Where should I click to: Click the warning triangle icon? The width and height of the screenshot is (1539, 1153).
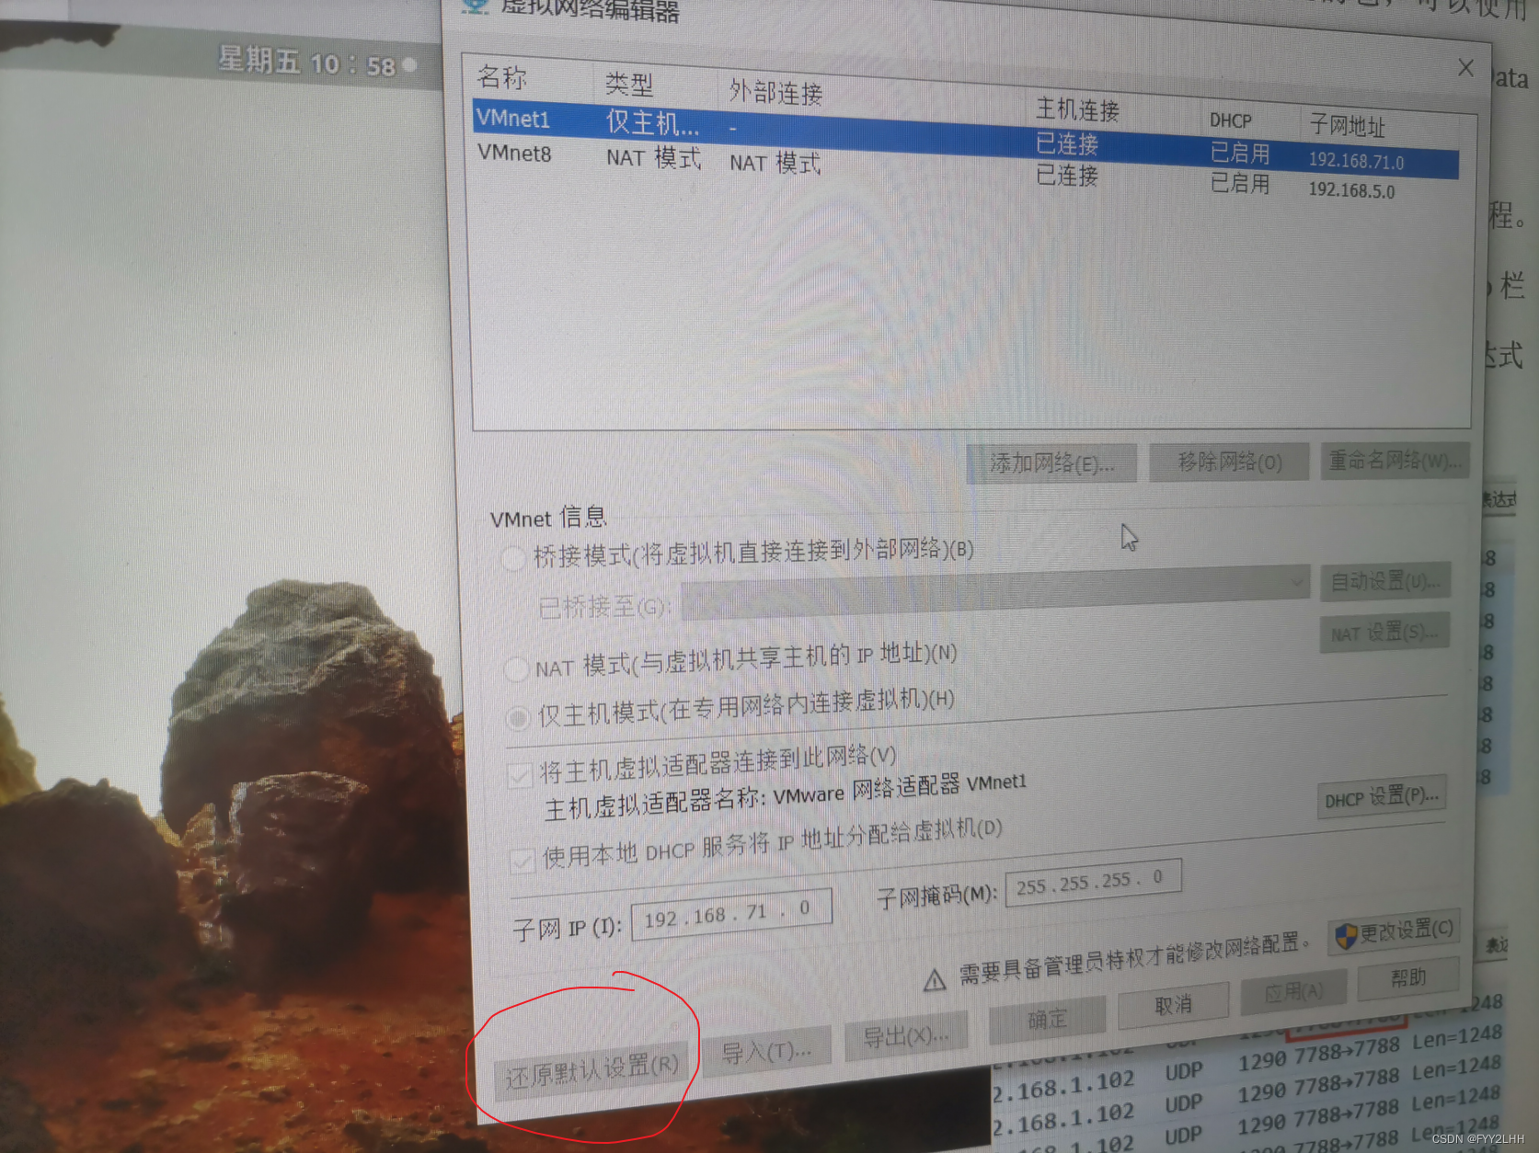(x=934, y=980)
